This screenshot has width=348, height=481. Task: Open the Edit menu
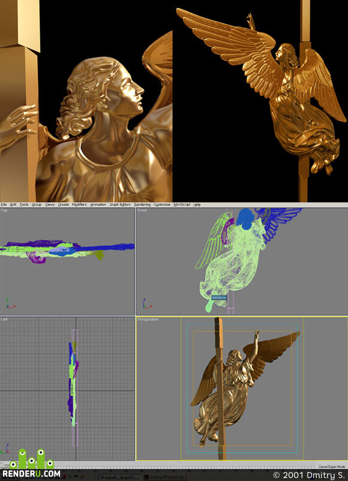tap(13, 205)
